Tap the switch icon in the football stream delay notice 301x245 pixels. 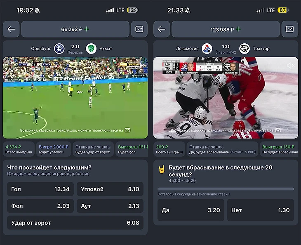[127, 130]
